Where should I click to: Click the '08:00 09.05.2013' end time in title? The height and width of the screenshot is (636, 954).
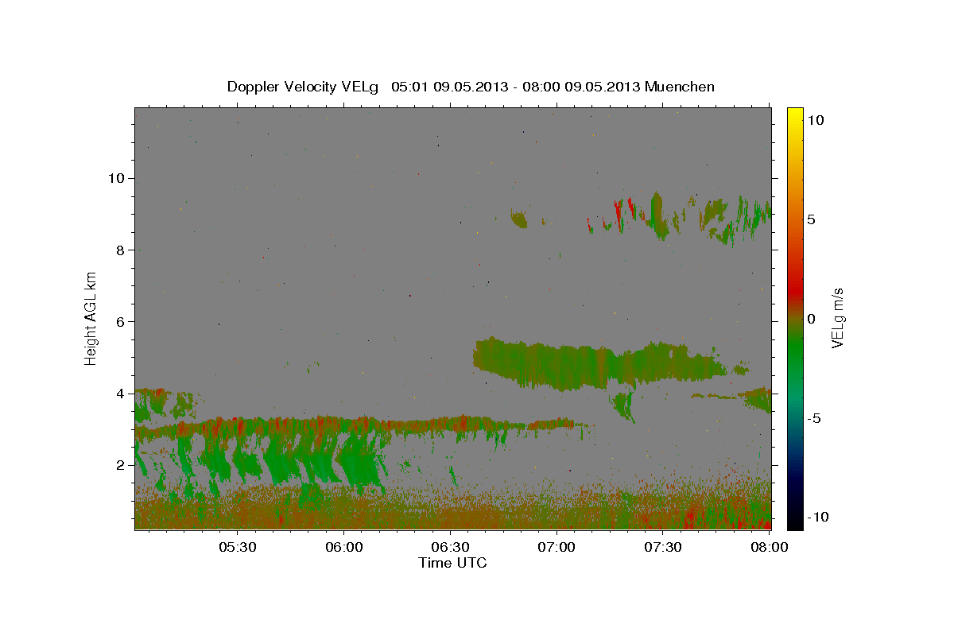(581, 87)
